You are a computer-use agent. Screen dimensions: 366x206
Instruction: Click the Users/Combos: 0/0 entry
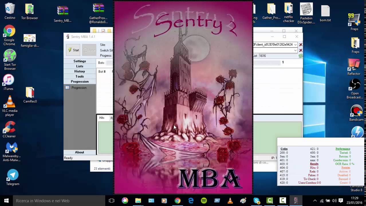[310, 183]
